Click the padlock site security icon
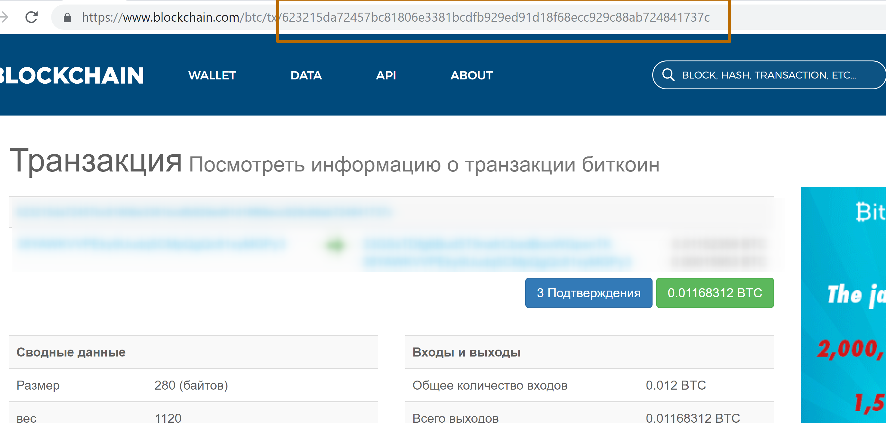The height and width of the screenshot is (423, 886). tap(67, 17)
